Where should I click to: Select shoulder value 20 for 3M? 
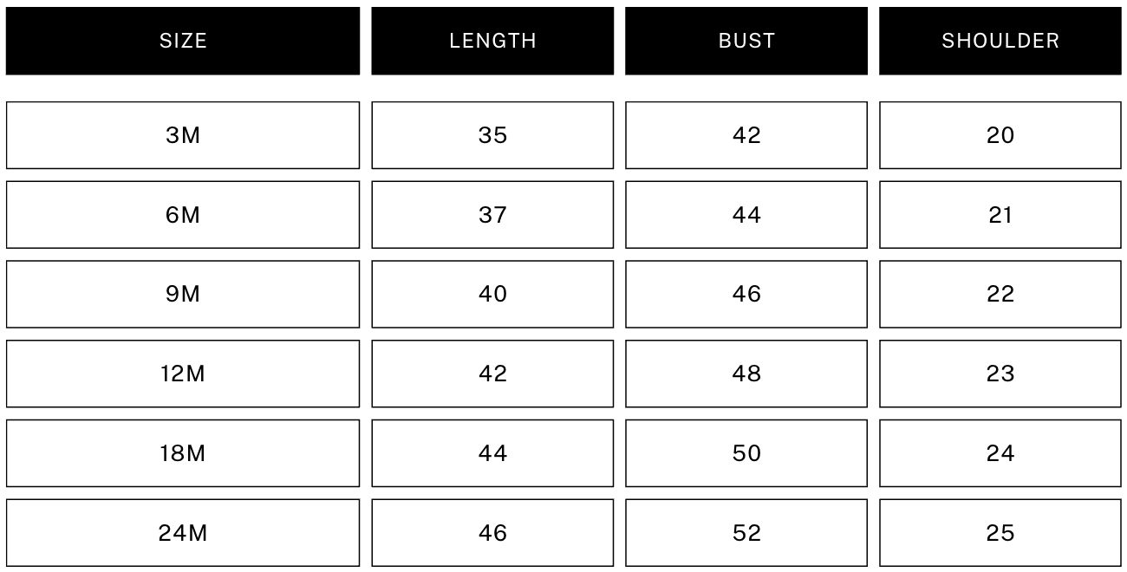[x=1000, y=135]
